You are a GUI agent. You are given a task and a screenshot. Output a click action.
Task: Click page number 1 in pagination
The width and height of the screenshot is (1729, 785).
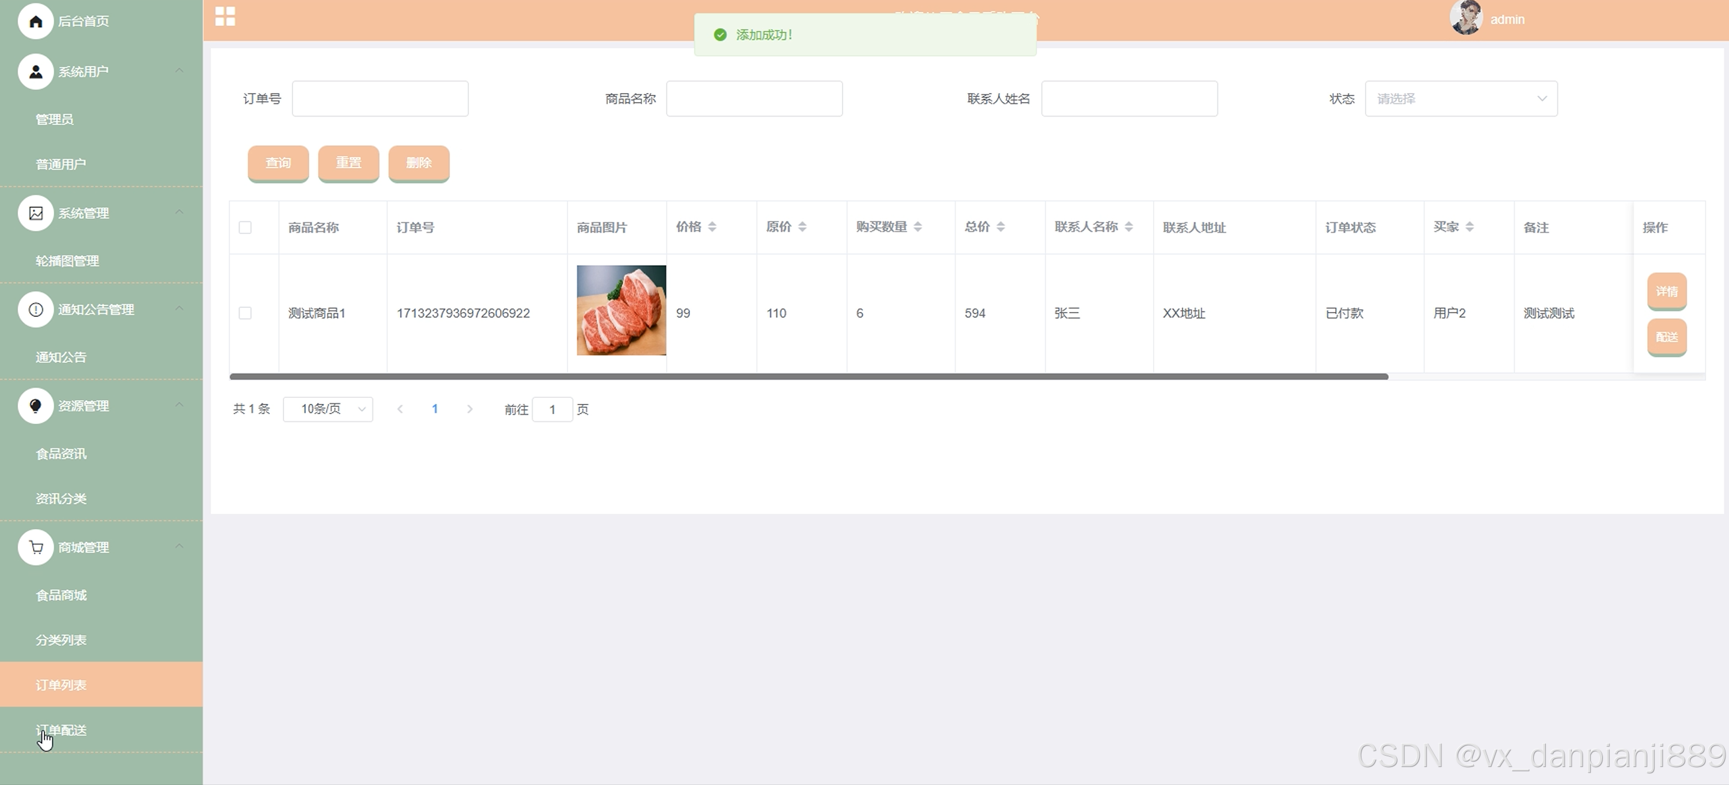click(435, 409)
